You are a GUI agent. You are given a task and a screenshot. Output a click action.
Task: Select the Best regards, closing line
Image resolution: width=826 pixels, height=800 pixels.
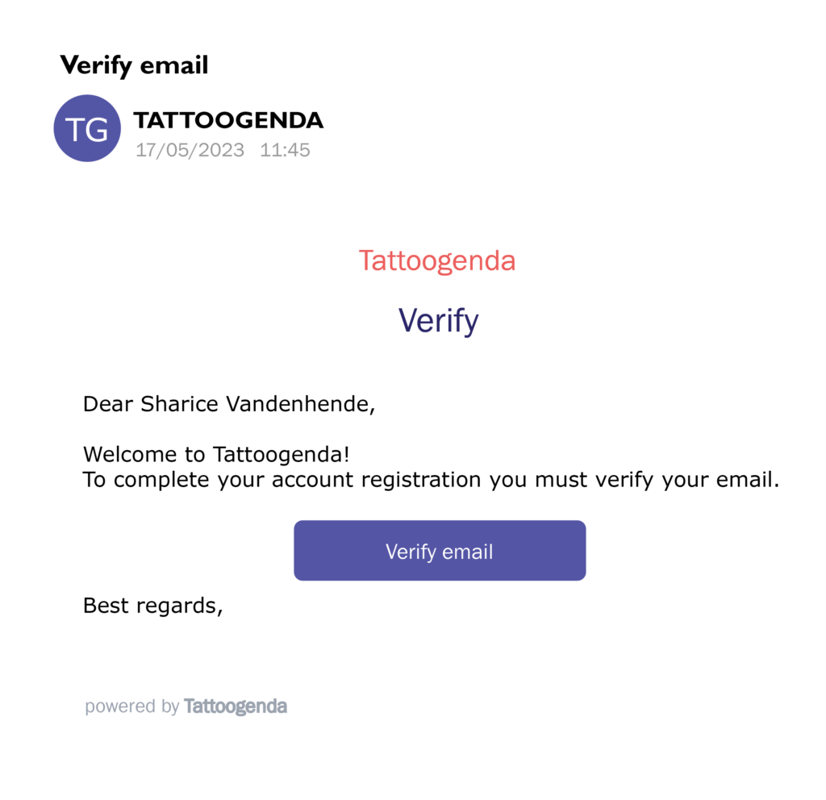[153, 606]
